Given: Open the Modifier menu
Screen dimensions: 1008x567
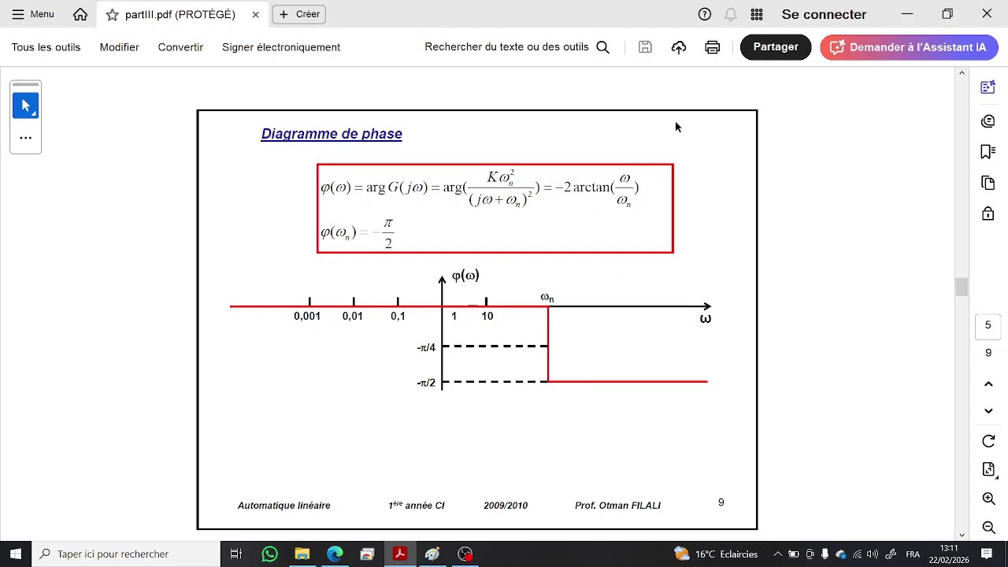Looking at the screenshot, I should point(119,47).
